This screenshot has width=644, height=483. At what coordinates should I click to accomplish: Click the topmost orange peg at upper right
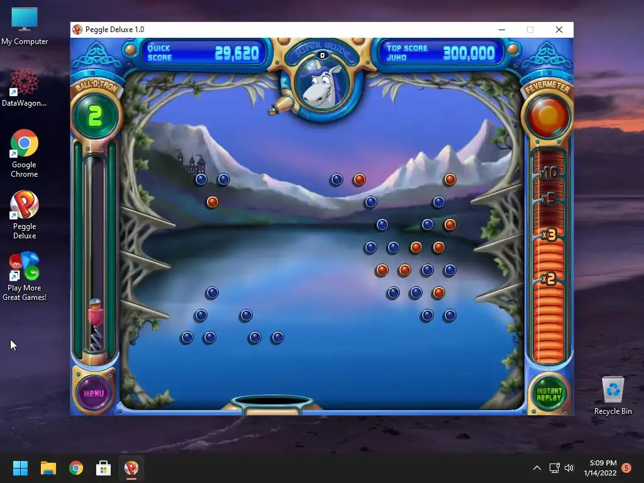[450, 179]
